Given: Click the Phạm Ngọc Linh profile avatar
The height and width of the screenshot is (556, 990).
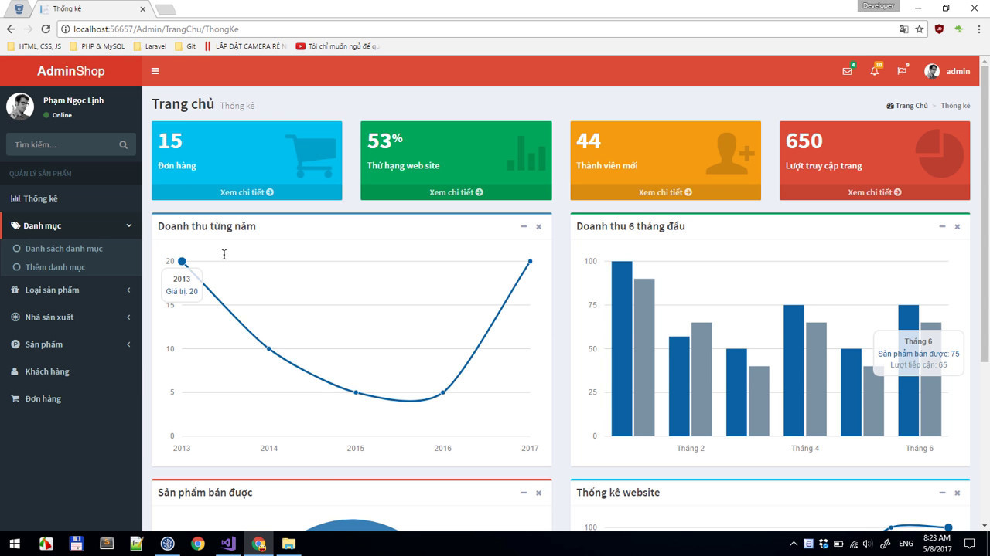Looking at the screenshot, I should click(20, 107).
